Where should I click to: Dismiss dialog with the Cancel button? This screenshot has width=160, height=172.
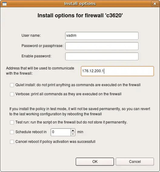135,162
